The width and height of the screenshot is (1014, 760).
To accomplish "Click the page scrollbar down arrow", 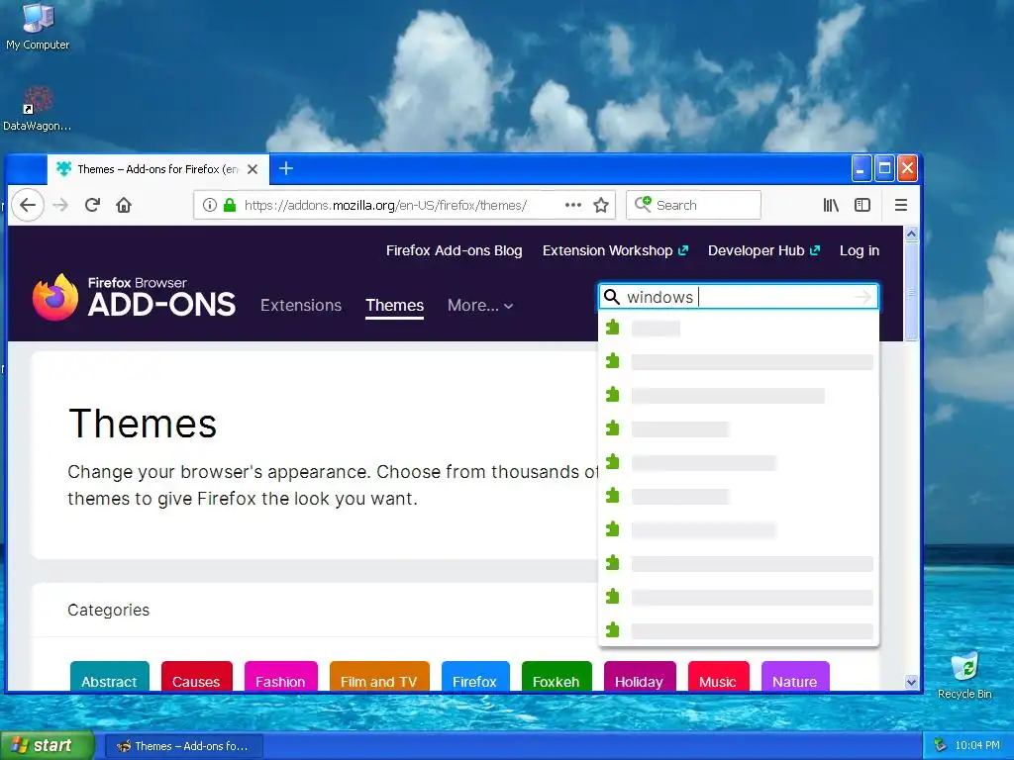I will (911, 682).
